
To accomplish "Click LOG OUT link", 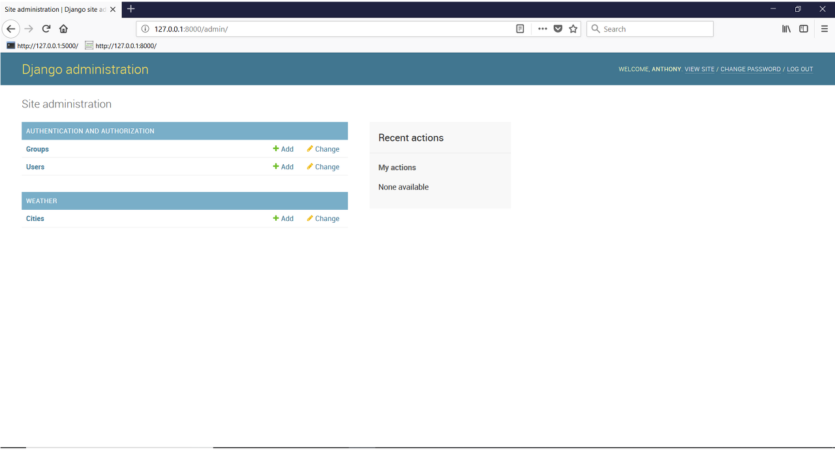I will pyautogui.click(x=800, y=69).
